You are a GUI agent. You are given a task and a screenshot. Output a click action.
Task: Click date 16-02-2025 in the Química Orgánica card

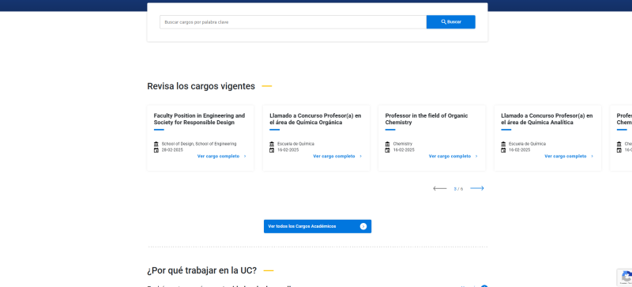point(288,150)
